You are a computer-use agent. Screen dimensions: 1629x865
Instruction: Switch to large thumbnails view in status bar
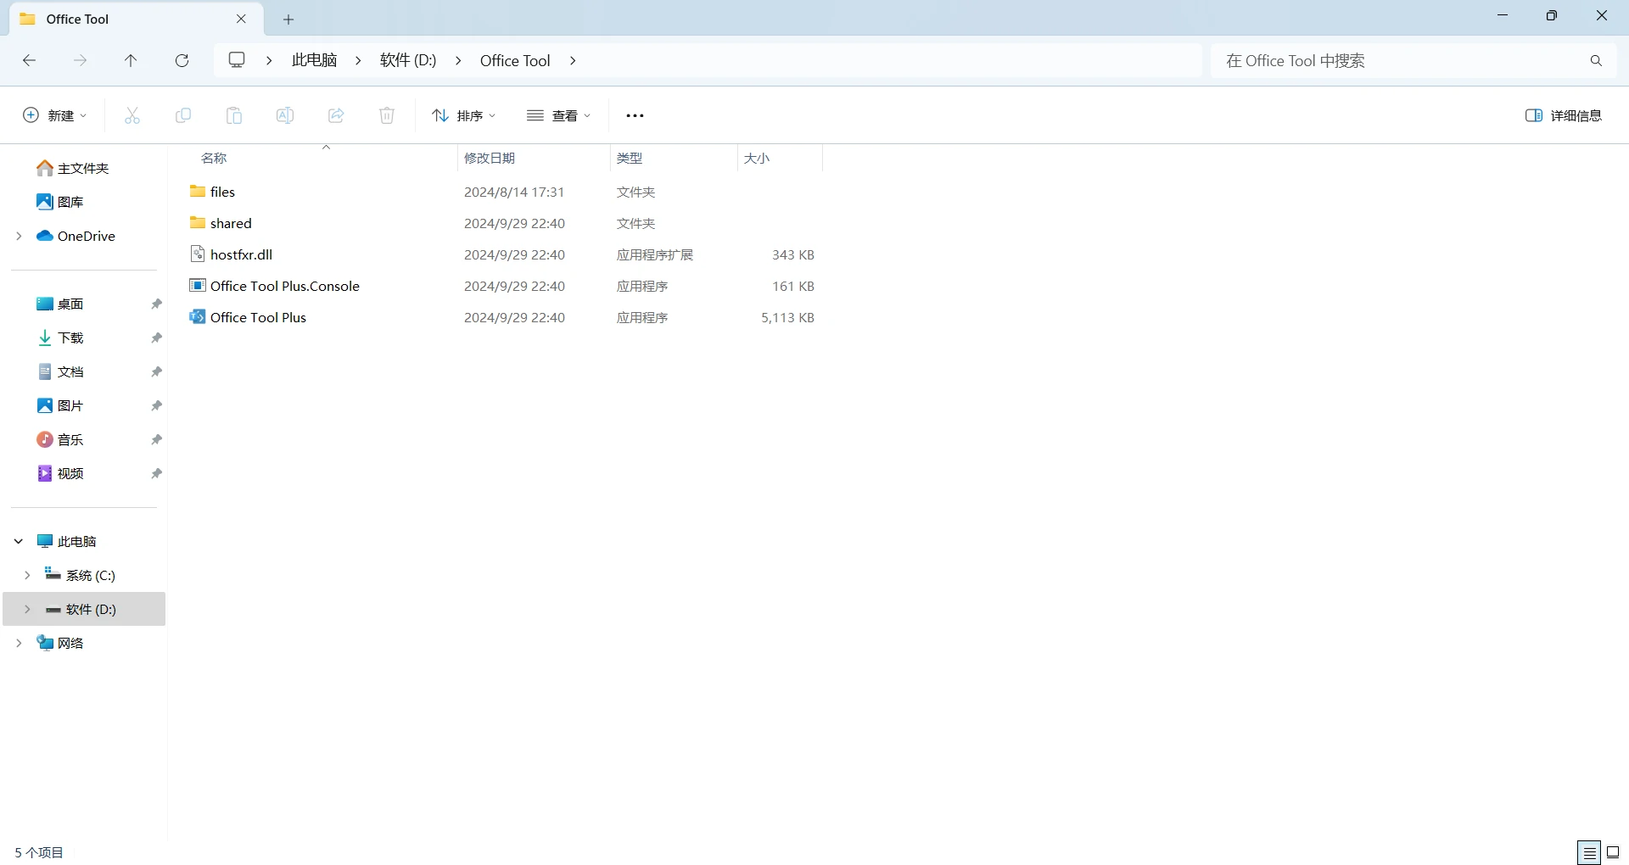coord(1613,852)
